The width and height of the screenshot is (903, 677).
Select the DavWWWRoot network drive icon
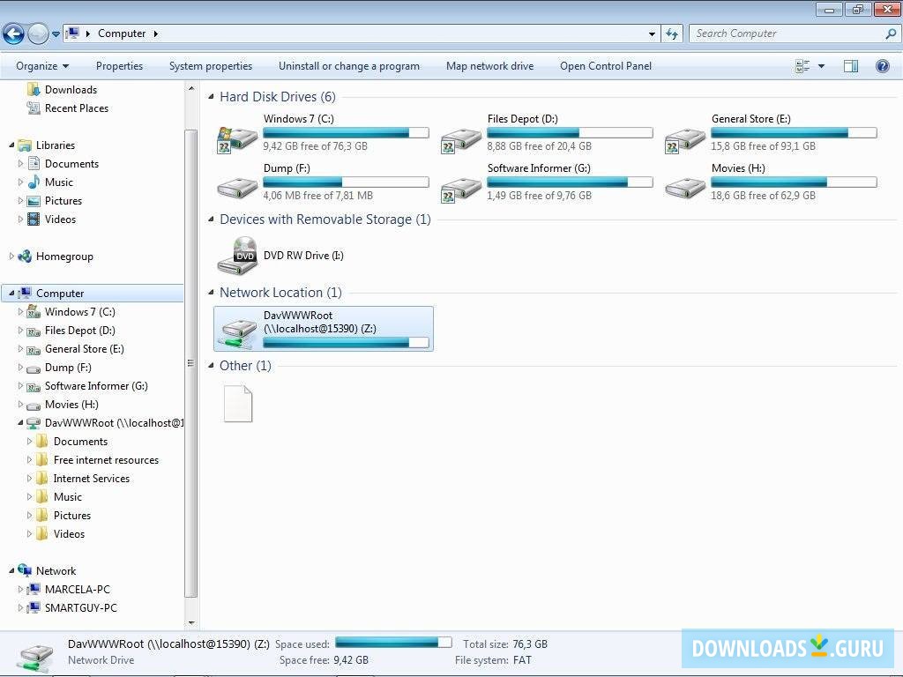coord(237,335)
